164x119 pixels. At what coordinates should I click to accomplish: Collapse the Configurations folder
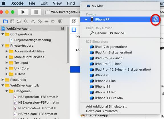coord(3,34)
